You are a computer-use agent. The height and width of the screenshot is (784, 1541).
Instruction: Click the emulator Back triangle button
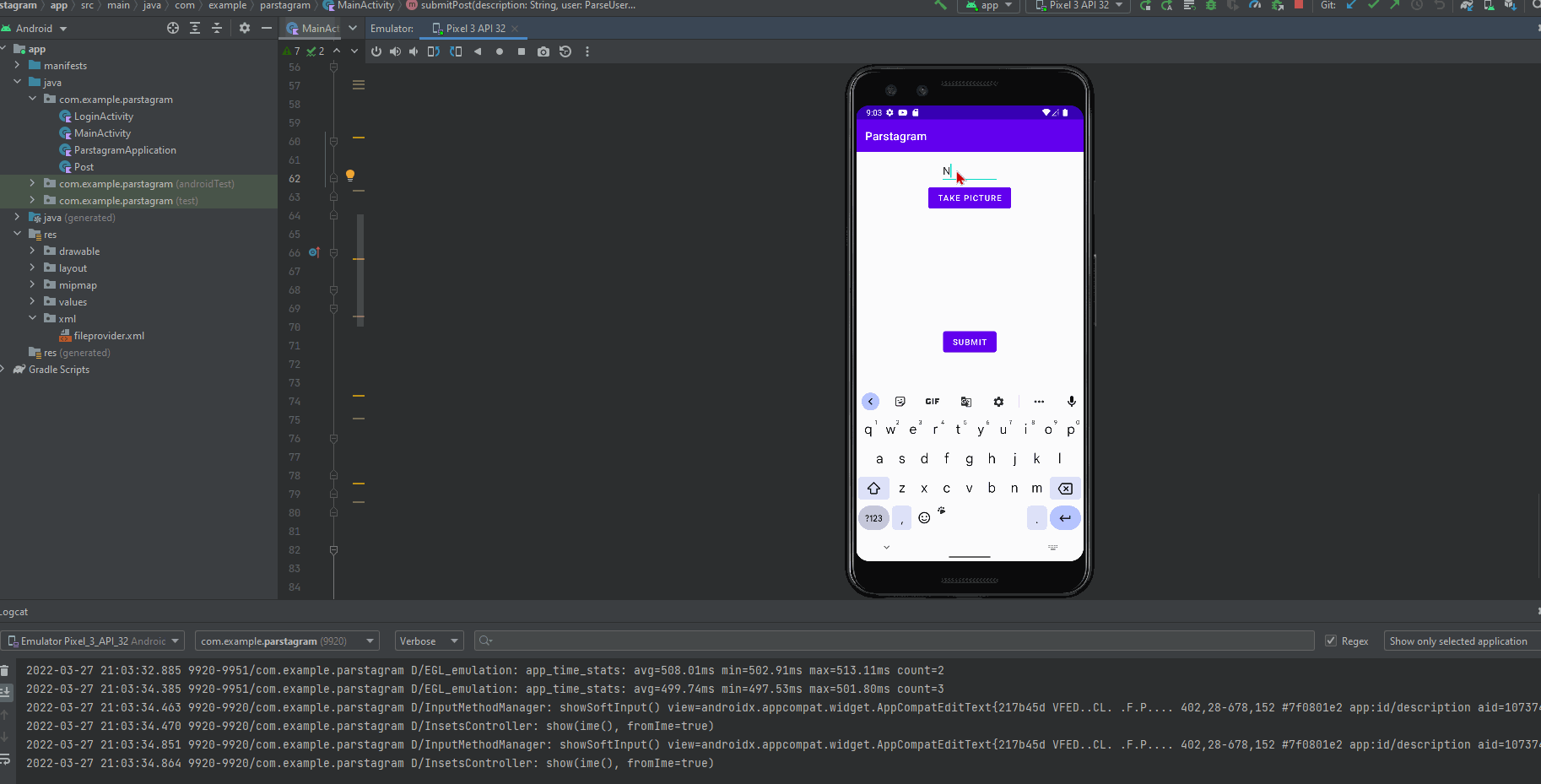pos(478,51)
